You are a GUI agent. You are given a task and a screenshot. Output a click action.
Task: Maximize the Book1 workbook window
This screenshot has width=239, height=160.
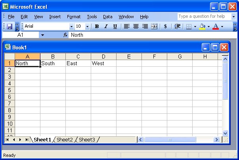point(215,47)
